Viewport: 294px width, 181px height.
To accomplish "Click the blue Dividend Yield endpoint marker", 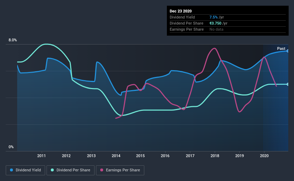I will pyautogui.click(x=288, y=51).
